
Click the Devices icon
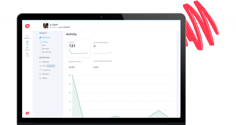click(40, 74)
